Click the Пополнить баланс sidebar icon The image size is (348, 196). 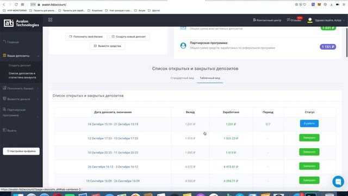(x=4, y=88)
